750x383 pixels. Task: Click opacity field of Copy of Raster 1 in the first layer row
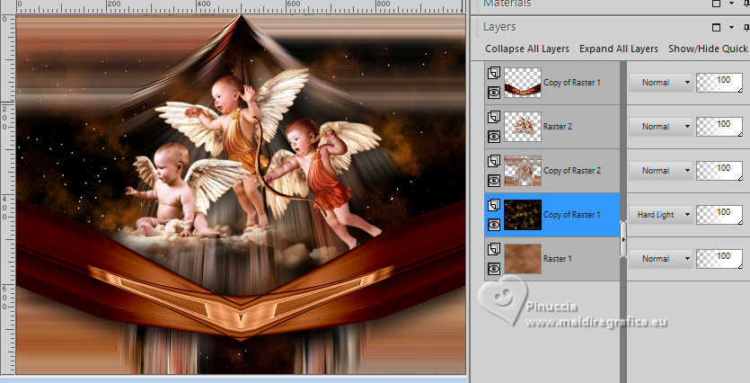point(719,83)
